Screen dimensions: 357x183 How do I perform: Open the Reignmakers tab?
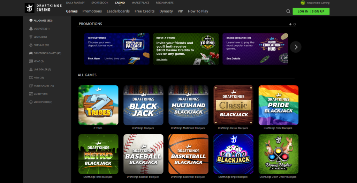[x=165, y=3]
